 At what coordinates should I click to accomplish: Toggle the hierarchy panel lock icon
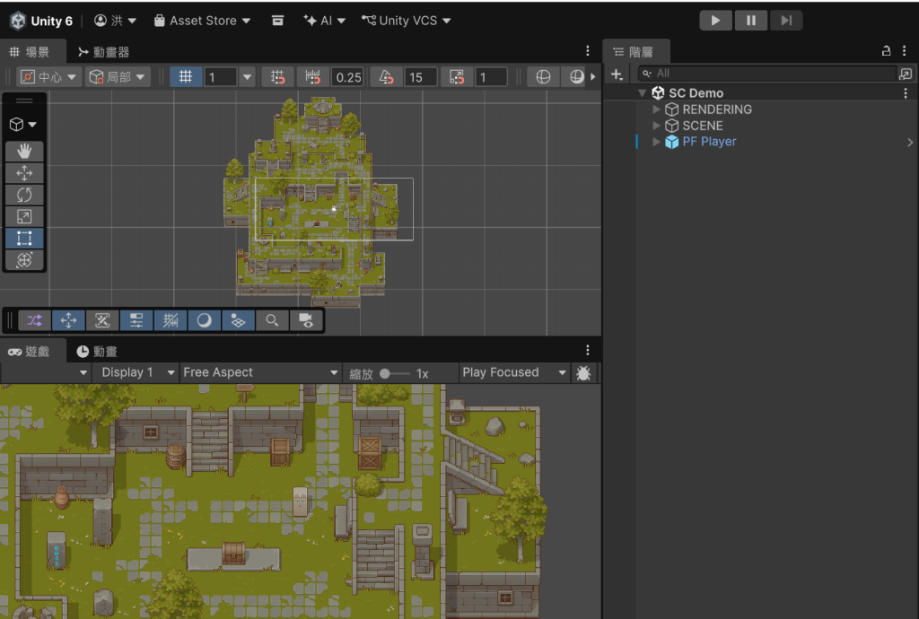[x=886, y=51]
